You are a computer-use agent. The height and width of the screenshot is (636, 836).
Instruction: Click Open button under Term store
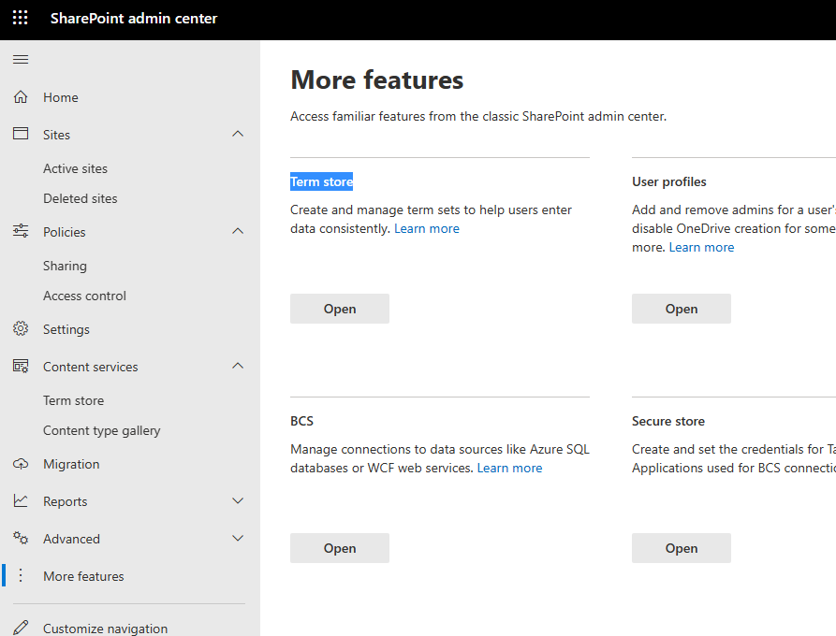point(340,309)
